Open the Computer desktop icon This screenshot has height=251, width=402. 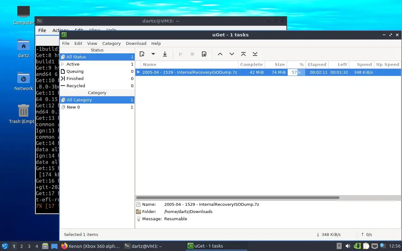pos(24,15)
